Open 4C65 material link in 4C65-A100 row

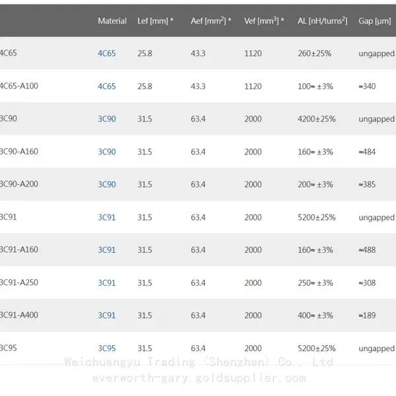[x=106, y=86]
